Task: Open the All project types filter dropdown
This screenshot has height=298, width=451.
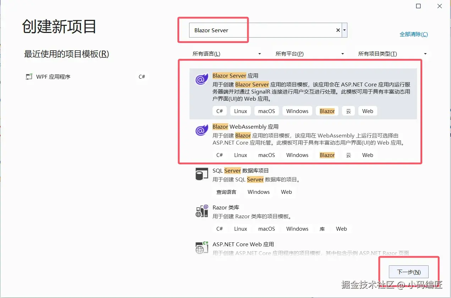Action: 392,54
